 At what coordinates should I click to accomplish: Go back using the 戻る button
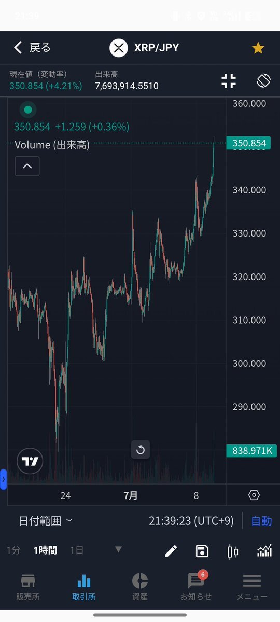click(33, 48)
